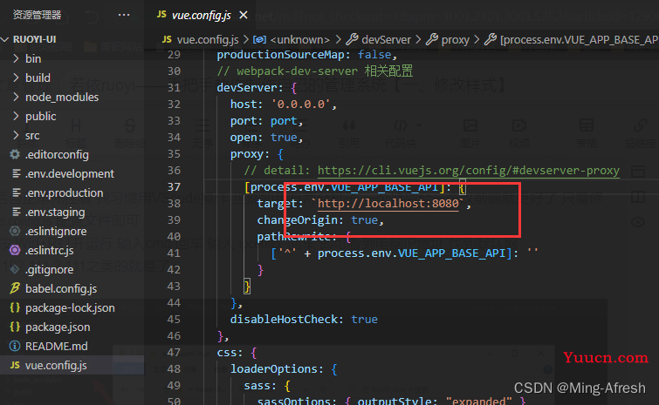Select the vue.config.js editor tab
The width and height of the screenshot is (659, 405).
click(x=201, y=15)
